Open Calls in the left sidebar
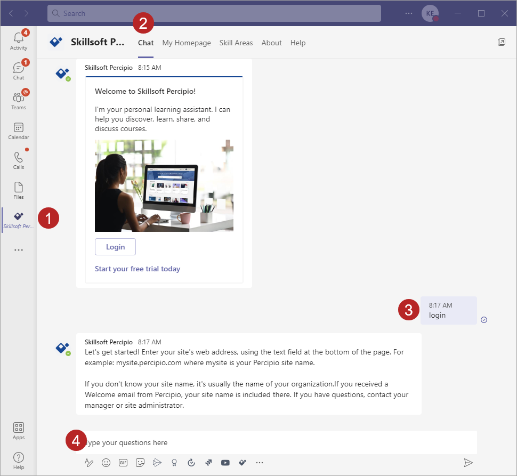The width and height of the screenshot is (517, 476). point(19,160)
